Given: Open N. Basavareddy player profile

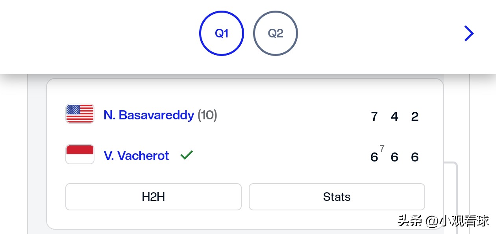Looking at the screenshot, I should (x=149, y=115).
